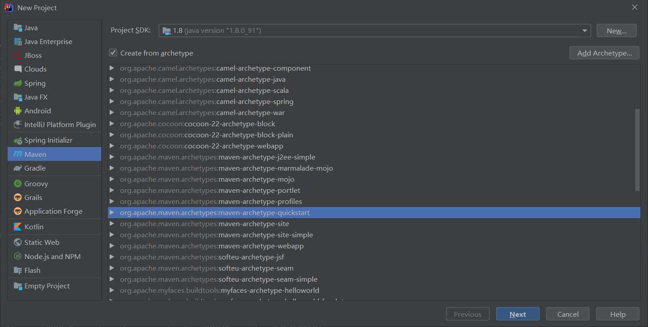This screenshot has width=648, height=327.
Task: Click the New... SDK button
Action: [x=616, y=31]
